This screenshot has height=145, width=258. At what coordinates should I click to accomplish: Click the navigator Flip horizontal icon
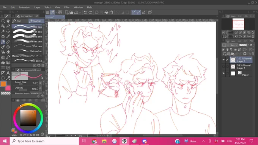(249, 36)
